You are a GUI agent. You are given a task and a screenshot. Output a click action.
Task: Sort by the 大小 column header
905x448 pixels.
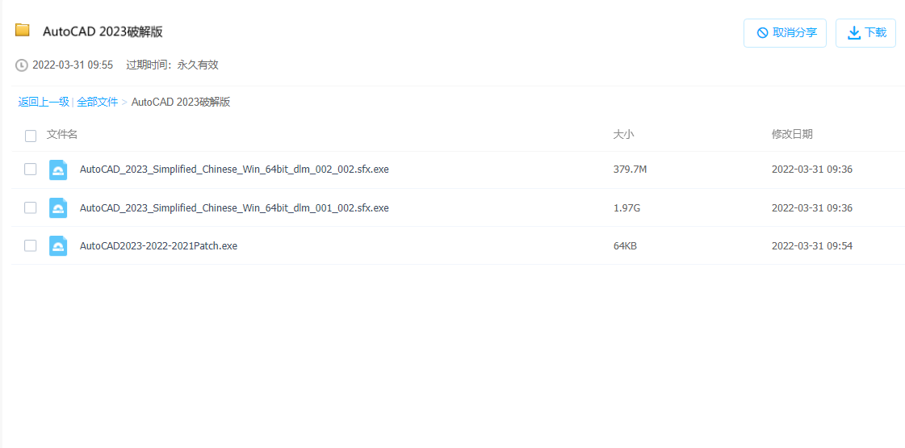(623, 134)
